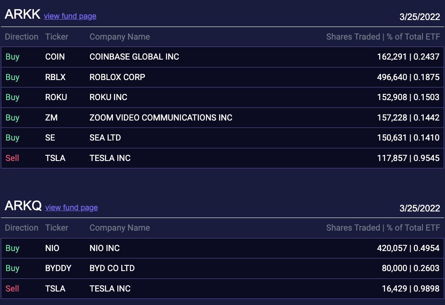Click Buy direction in SE row

pos(13,138)
